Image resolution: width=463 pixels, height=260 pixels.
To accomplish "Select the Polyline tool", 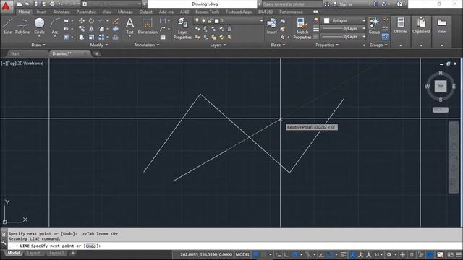I will (x=22, y=26).
